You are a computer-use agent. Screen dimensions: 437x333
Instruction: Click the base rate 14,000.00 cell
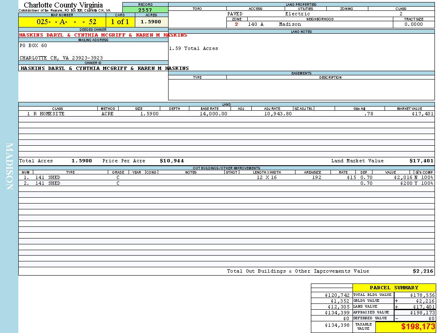213,114
